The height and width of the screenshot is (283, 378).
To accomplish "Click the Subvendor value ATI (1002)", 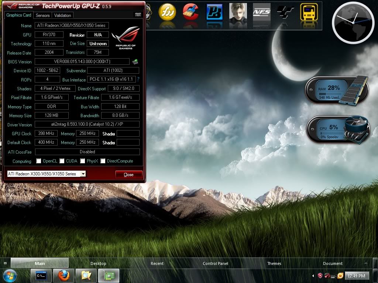I will coord(113,70).
